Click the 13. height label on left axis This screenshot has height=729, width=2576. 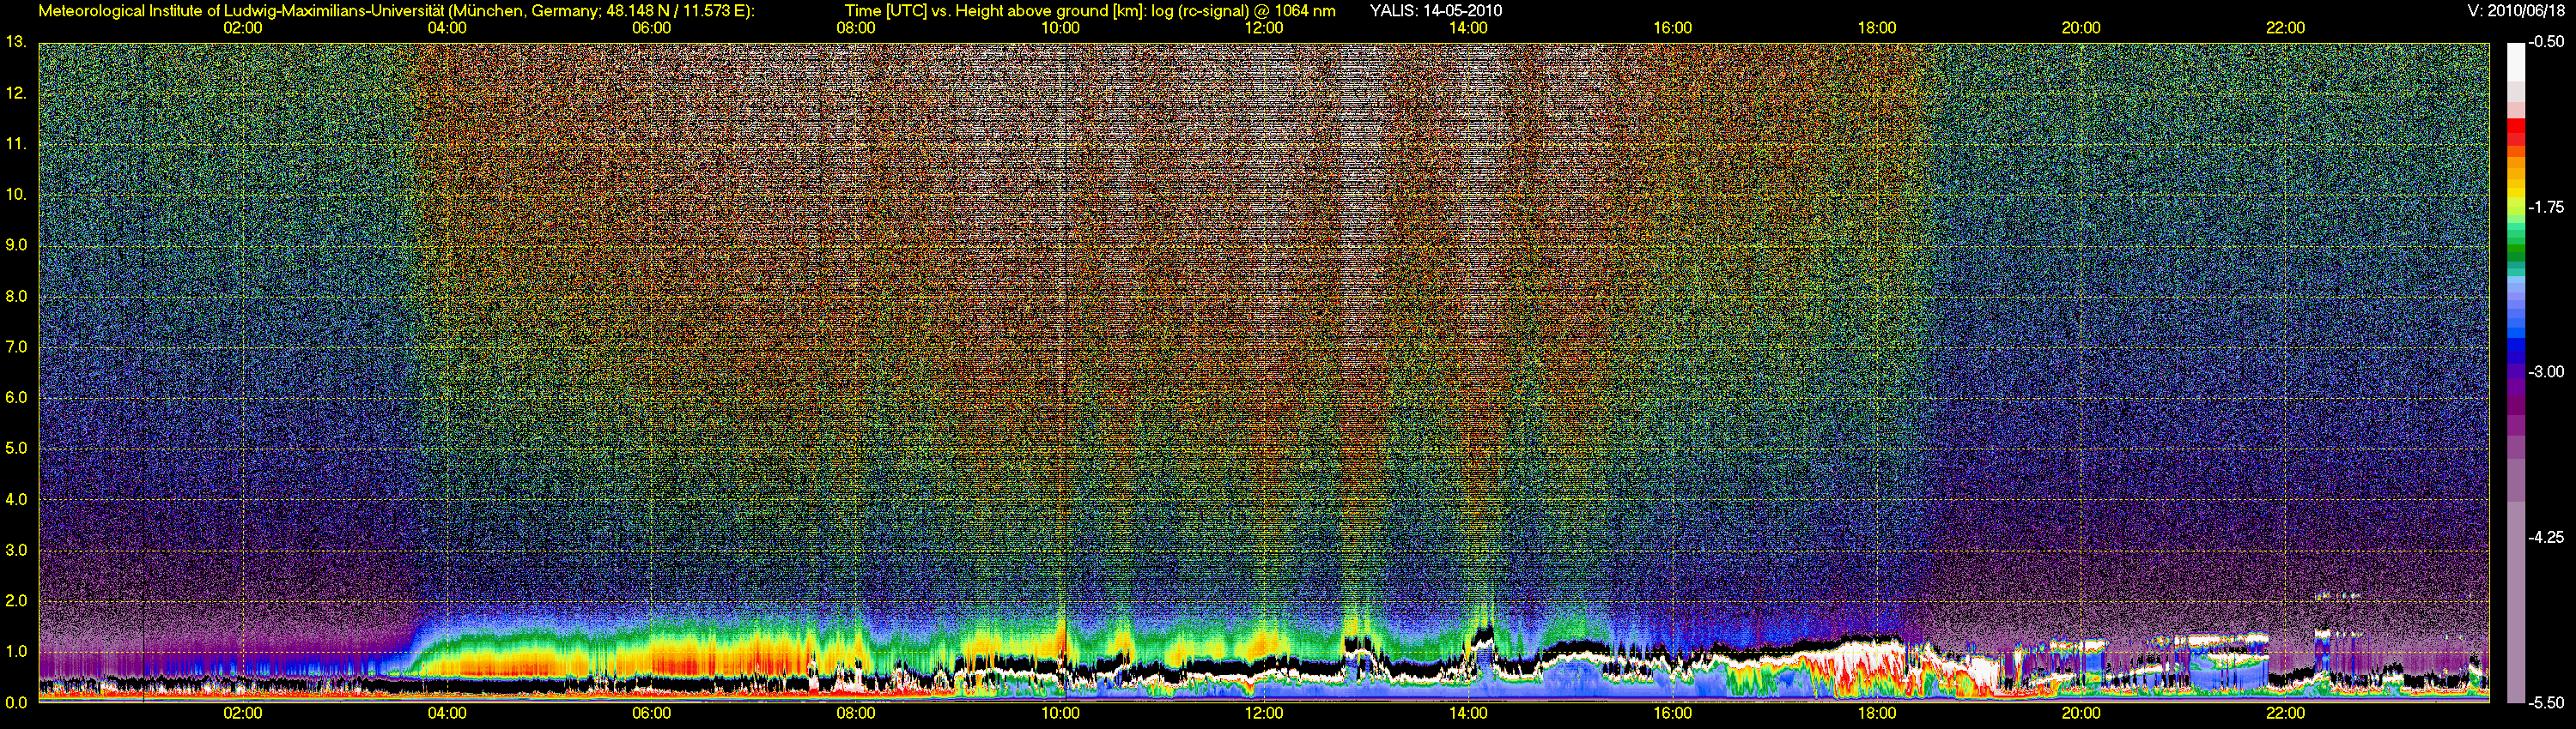pyautogui.click(x=16, y=42)
